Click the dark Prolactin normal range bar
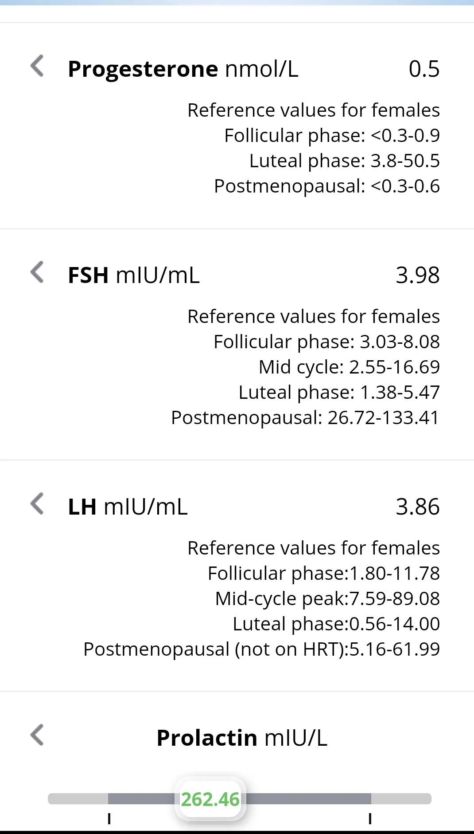Image resolution: width=474 pixels, height=834 pixels. (x=310, y=799)
